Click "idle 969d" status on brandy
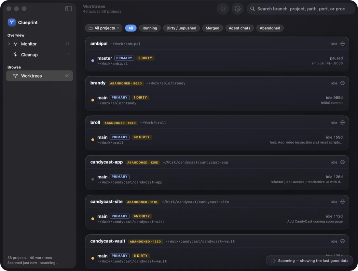 pyautogui.click(x=334, y=97)
